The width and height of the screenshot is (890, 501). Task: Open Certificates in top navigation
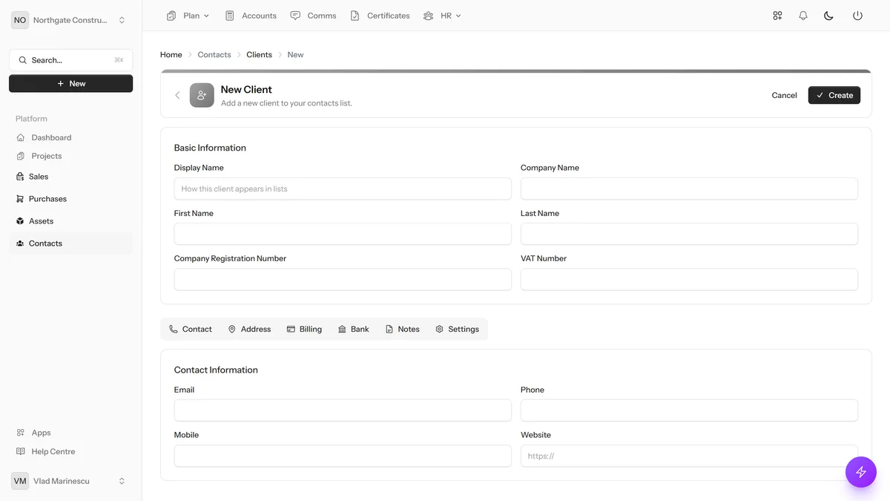point(380,16)
